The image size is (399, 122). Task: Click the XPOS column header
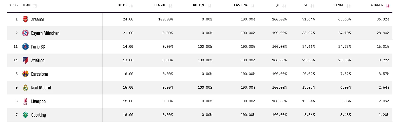13,5
